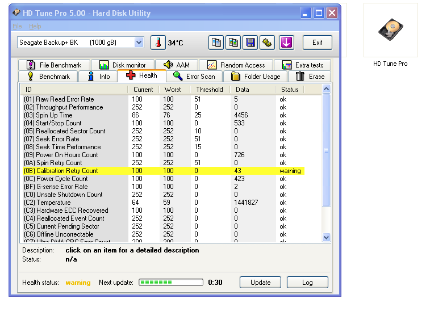Screen dimensions: 430x320
Task: Click the Status column header
Action: coord(290,90)
